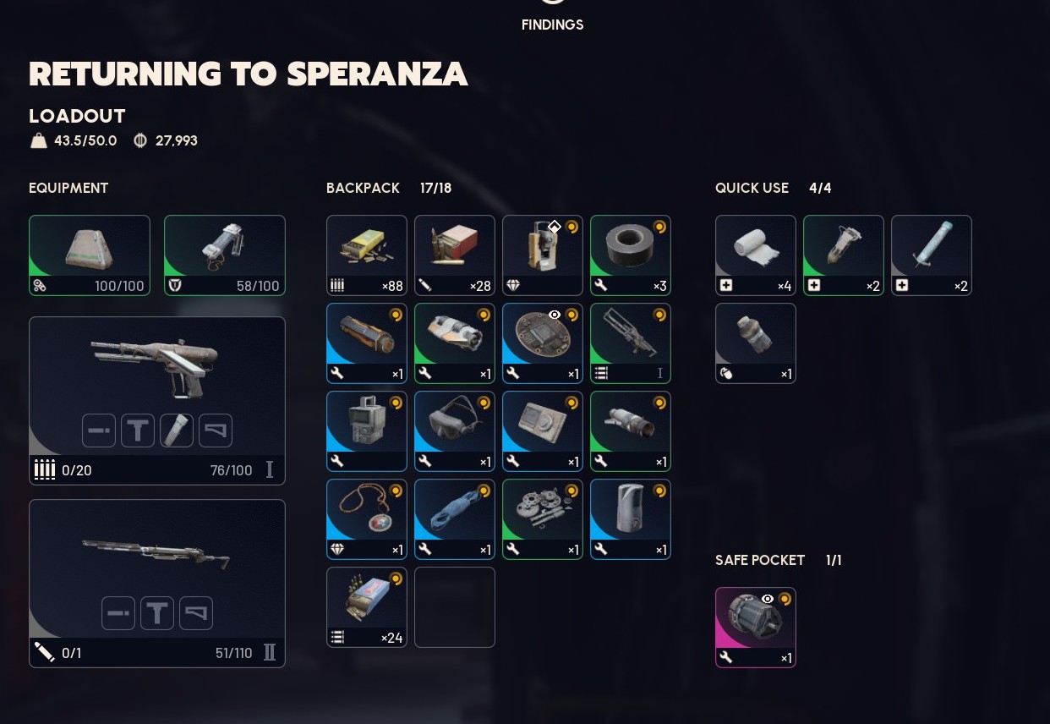Screen dimensions: 1050x724
Task: Select the blue cloth wrap item
Action: click(455, 519)
